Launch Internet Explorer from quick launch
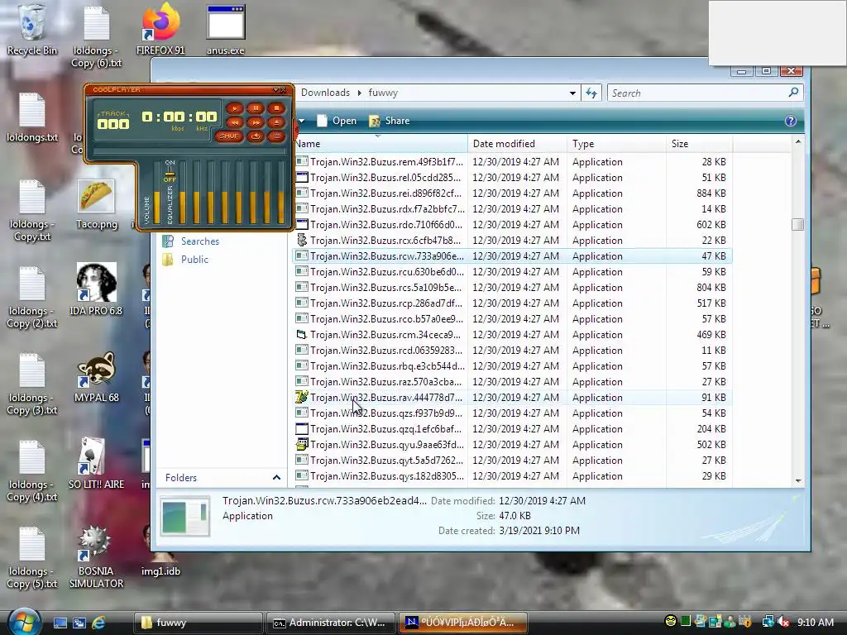 point(98,623)
